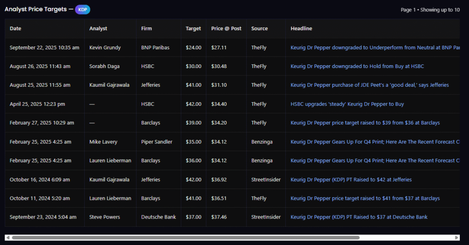469x245 pixels.
Task: Select the Source column header
Action: (x=259, y=28)
